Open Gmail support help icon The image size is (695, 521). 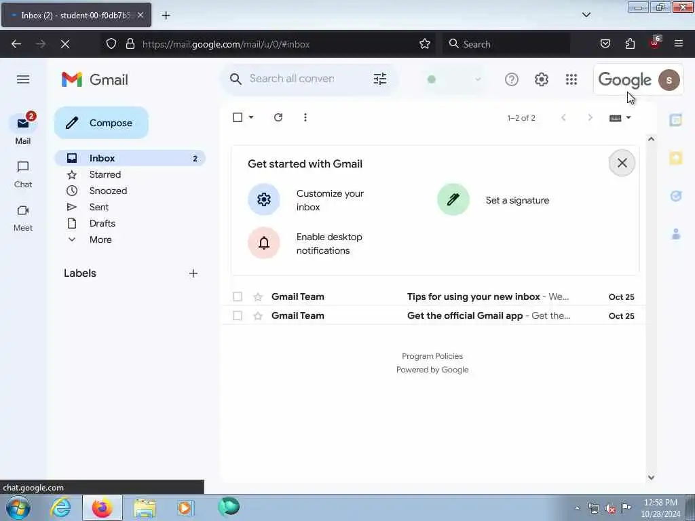pyautogui.click(x=512, y=79)
